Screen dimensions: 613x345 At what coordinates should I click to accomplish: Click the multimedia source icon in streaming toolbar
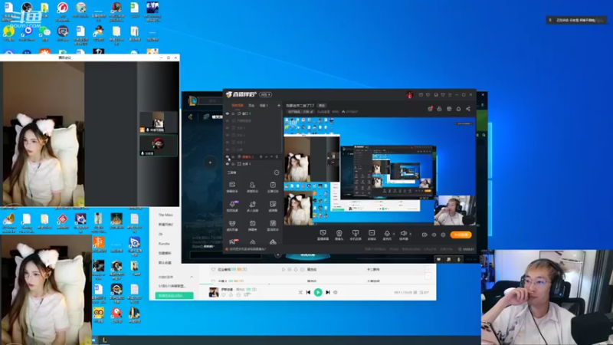(x=372, y=233)
